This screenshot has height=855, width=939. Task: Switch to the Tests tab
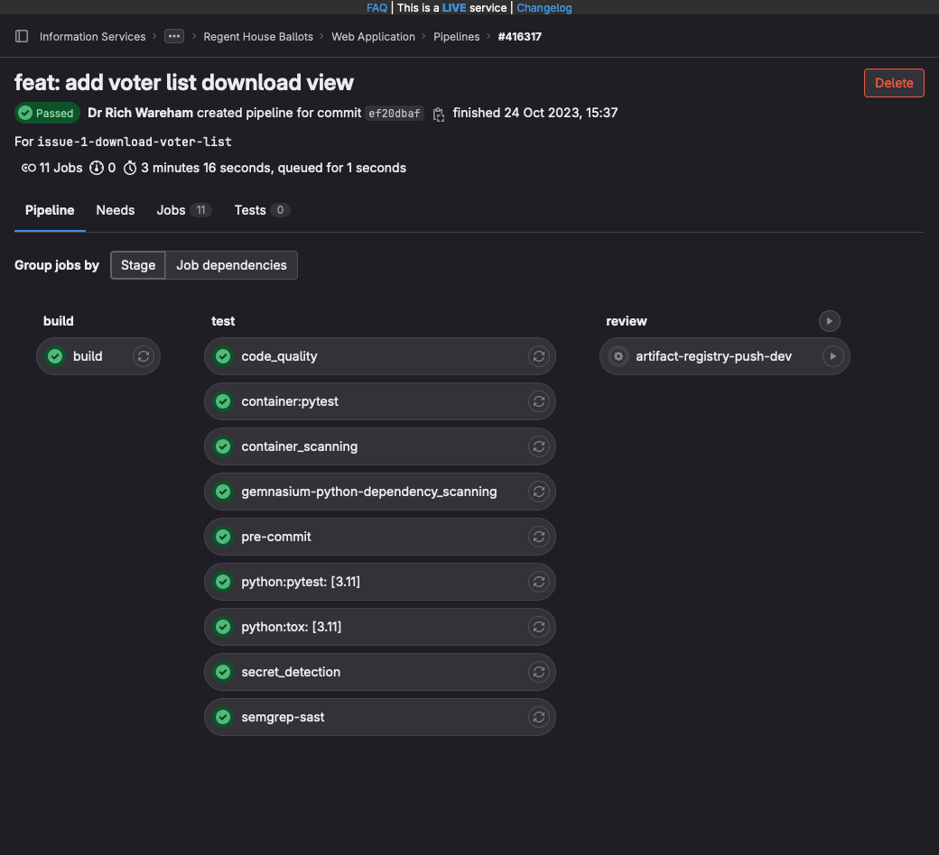250,210
